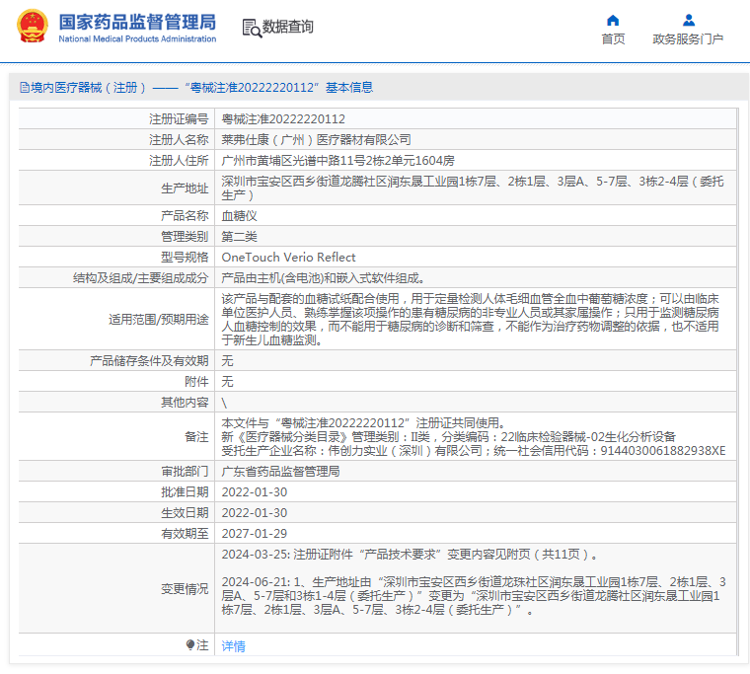Click the document icon before 境内医疗器械
This screenshot has height=674, width=750.
point(25,88)
